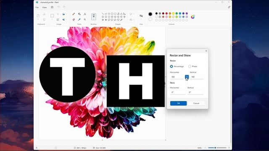Click the Undo arrow

click(x=58, y=7)
